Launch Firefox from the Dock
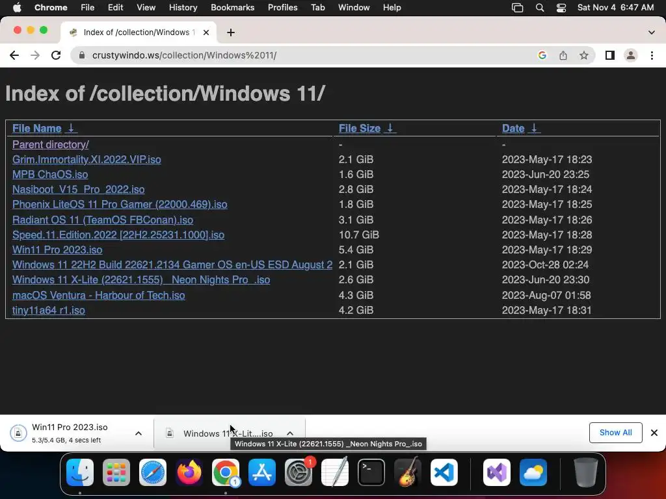The image size is (666, 499). point(189,472)
